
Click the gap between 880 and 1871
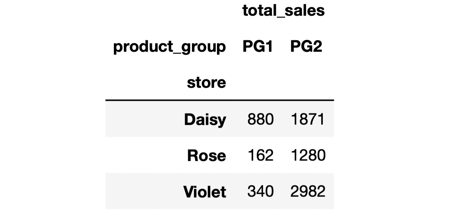coord(282,119)
